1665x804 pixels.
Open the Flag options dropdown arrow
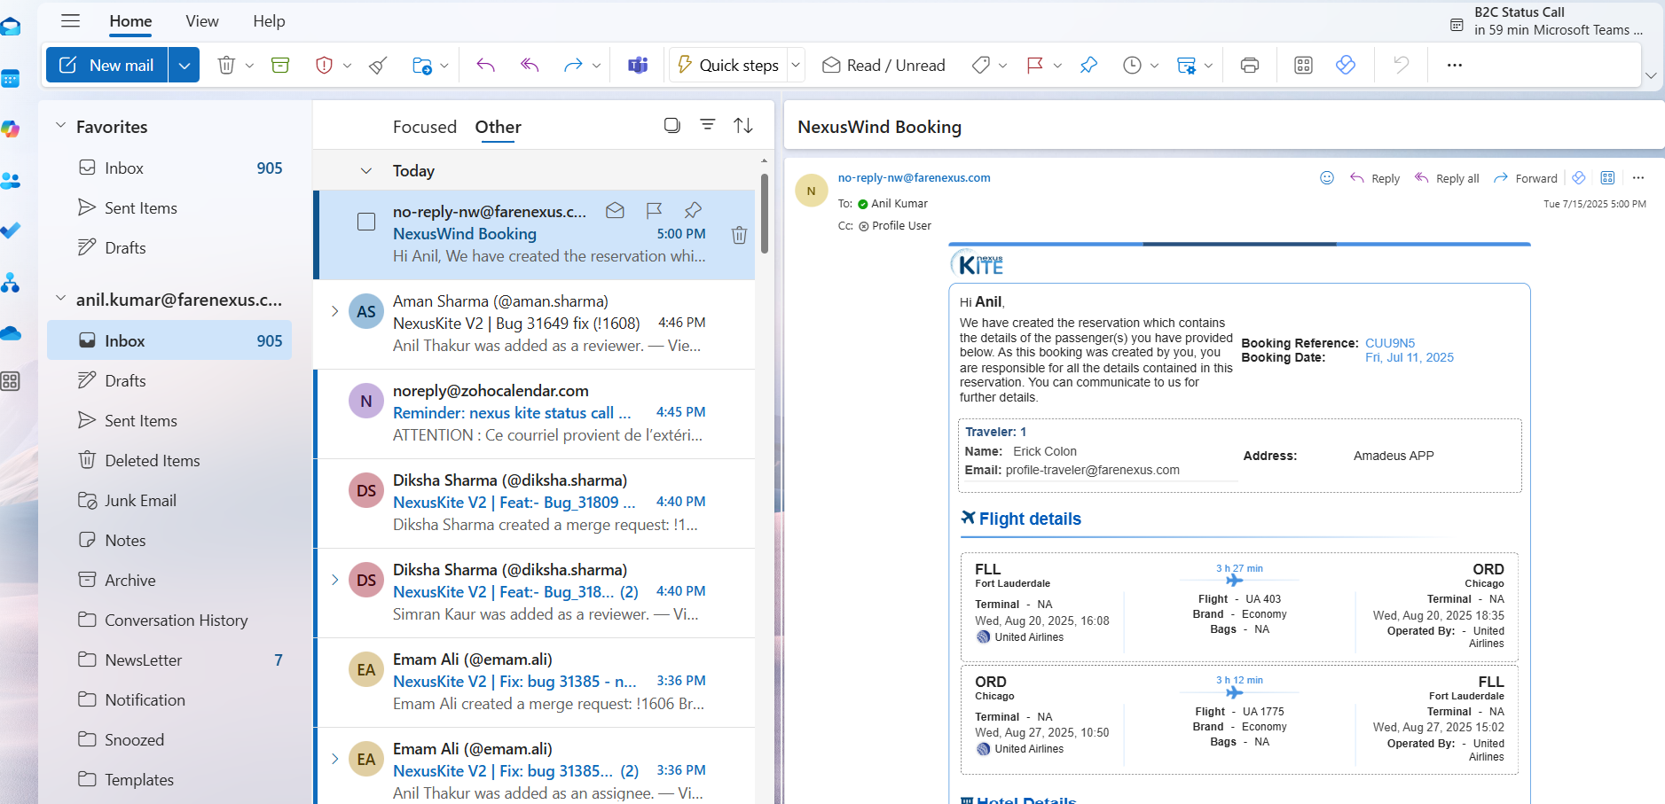coord(1057,66)
